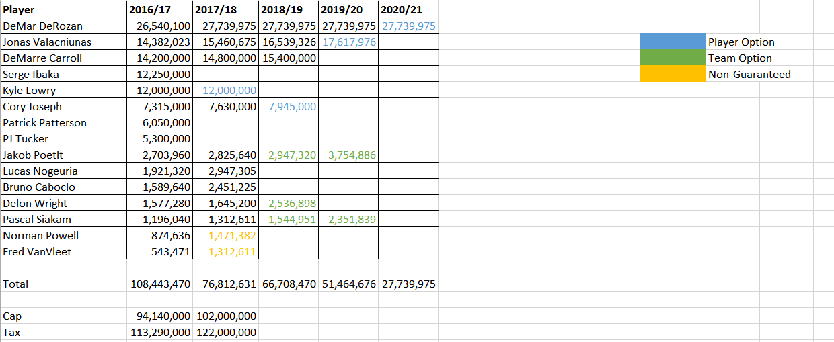Viewport: 834px width, 342px height.
Task: Select Lowry's blue 12,000,000 player option cell
Action: coord(225,90)
